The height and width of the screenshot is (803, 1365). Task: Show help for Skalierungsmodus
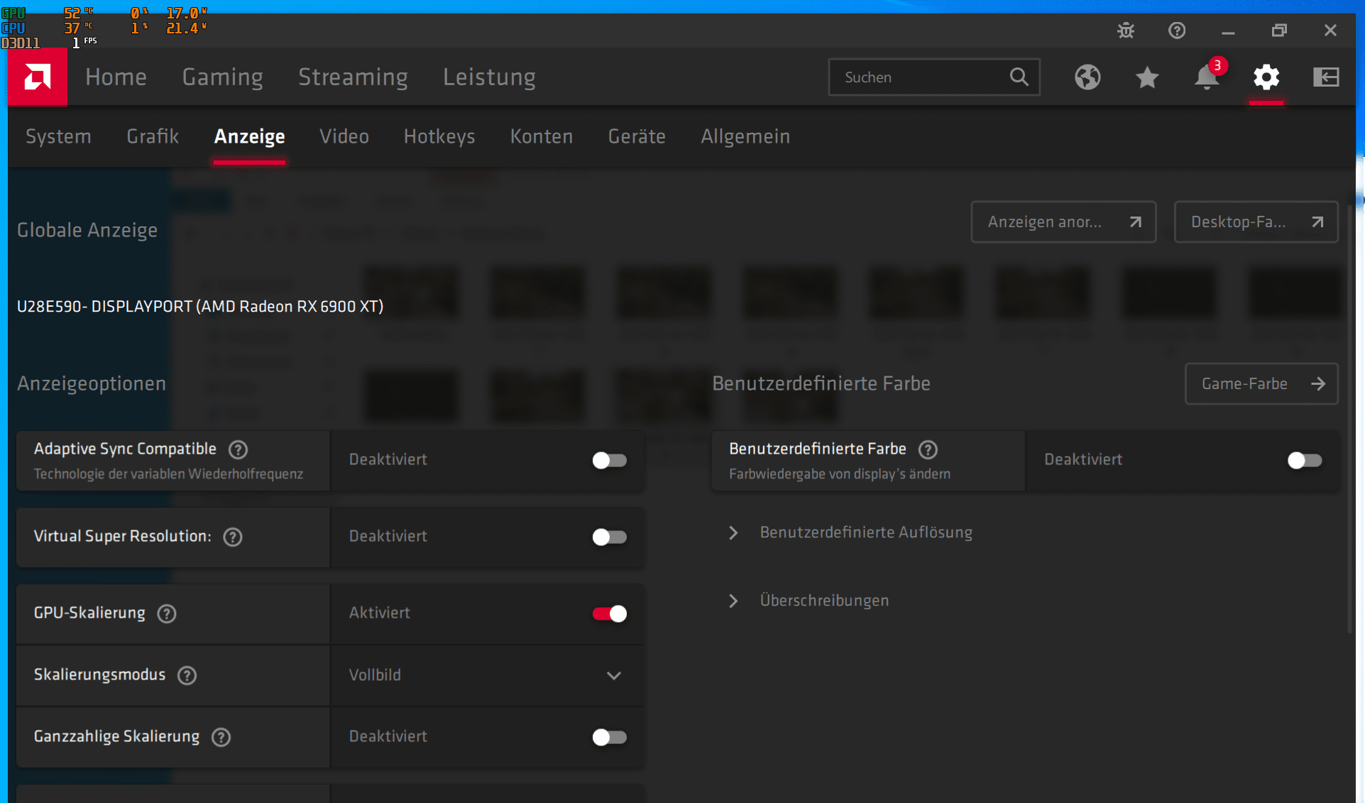[x=187, y=675]
